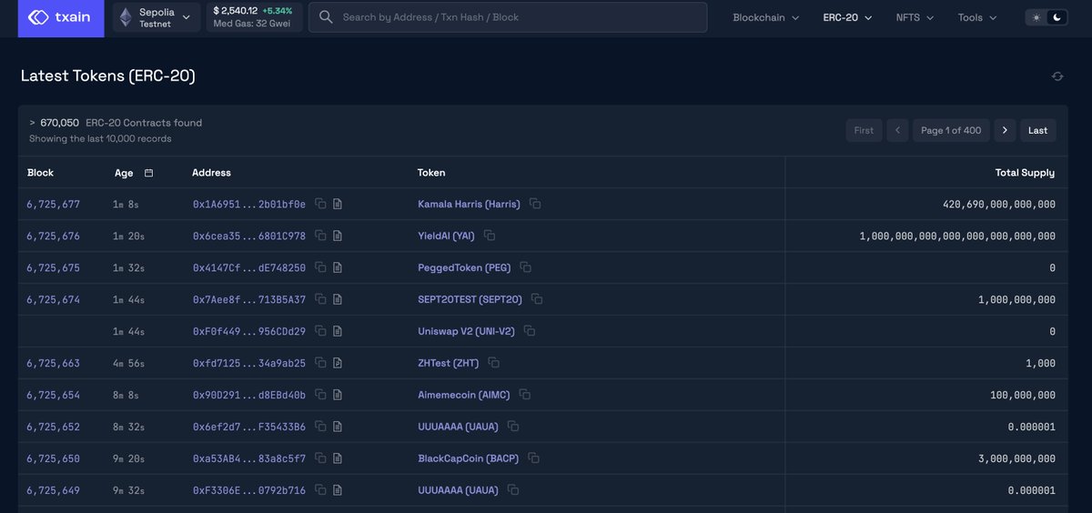Copy Aimemecoin (AIMC) token name
This screenshot has width=1092, height=513.
525,395
